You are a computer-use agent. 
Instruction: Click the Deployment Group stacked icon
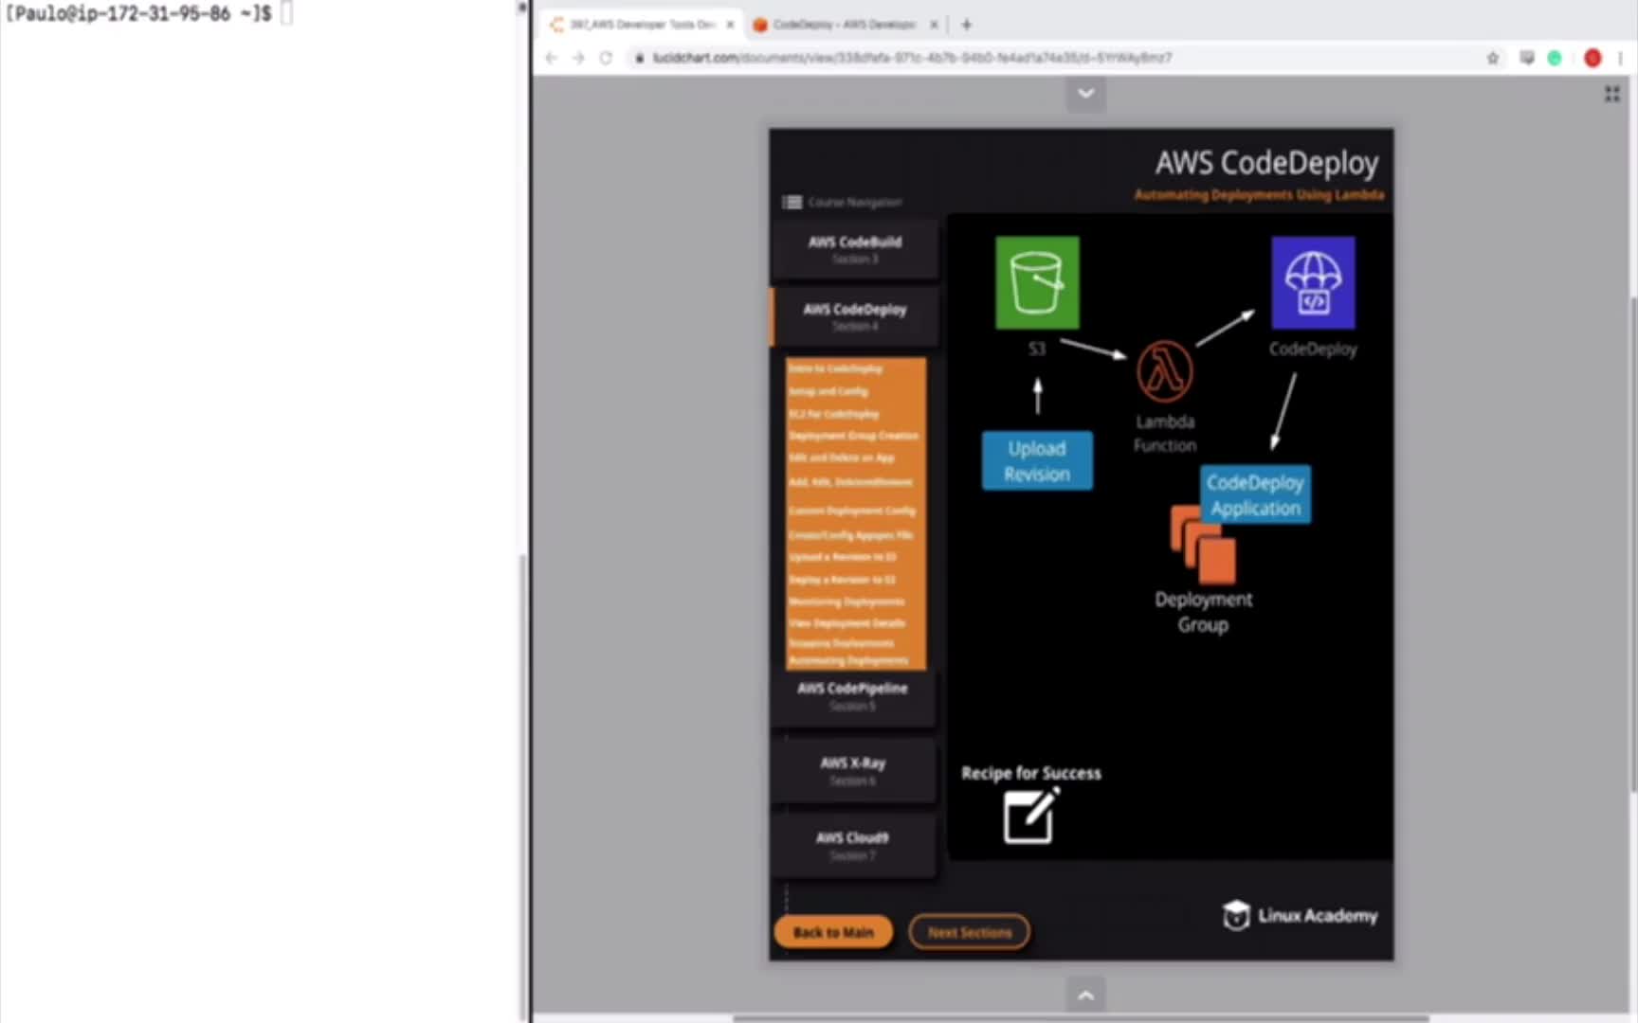1203,544
